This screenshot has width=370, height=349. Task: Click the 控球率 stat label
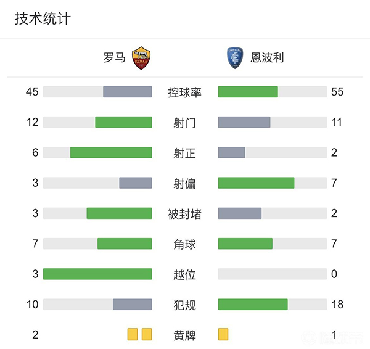click(184, 92)
